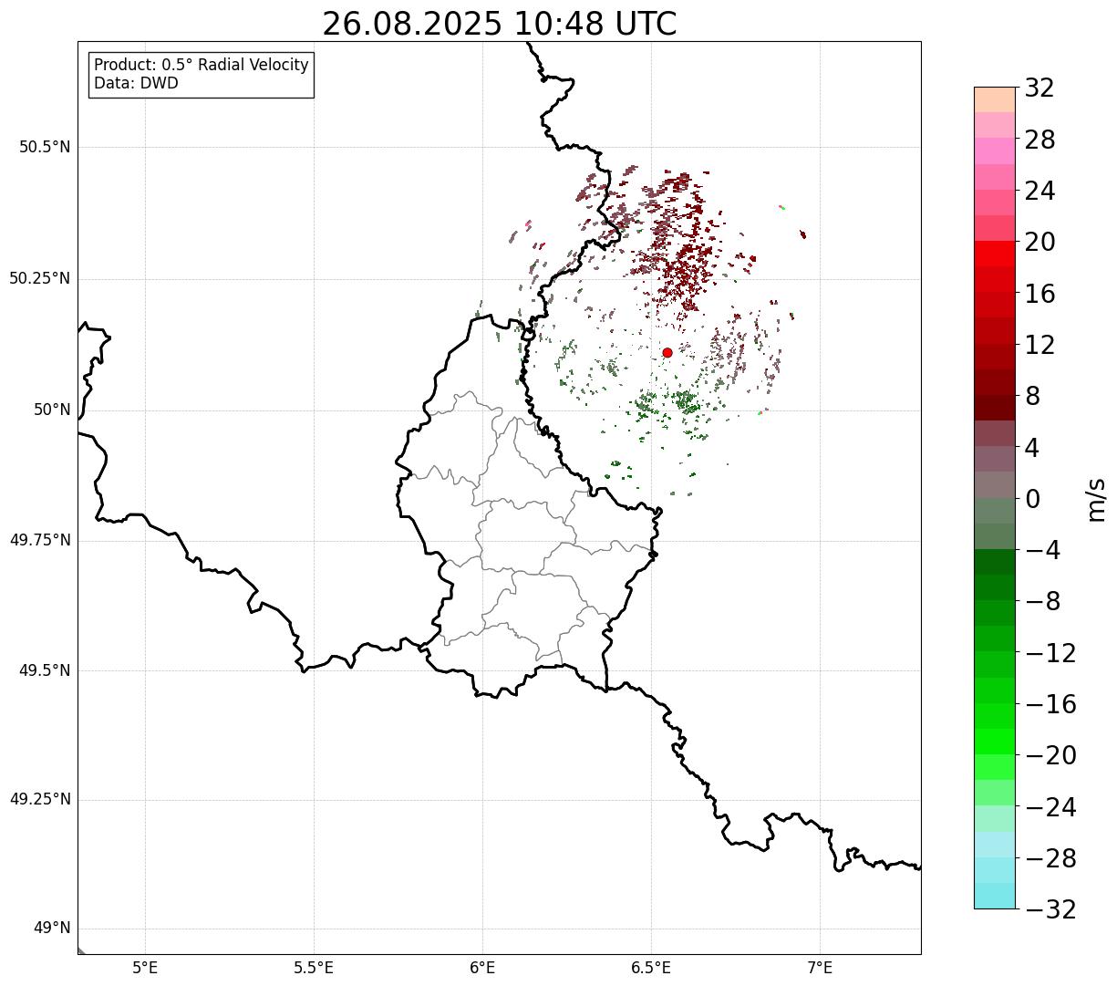Click the 50.25°N latitude label
The width and height of the screenshot is (1117, 986).
pyautogui.click(x=40, y=278)
